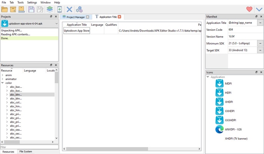Viewport: 264px width, 154px height.
Task: Select the ANYDPI - V26 icon entry
Action: pos(229,129)
